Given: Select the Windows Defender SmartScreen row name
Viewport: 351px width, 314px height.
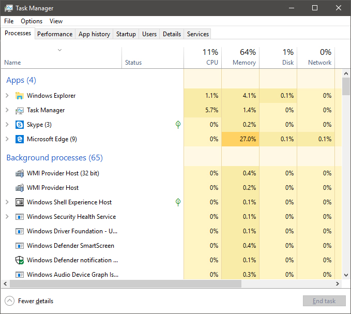Looking at the screenshot, I should (70, 246).
